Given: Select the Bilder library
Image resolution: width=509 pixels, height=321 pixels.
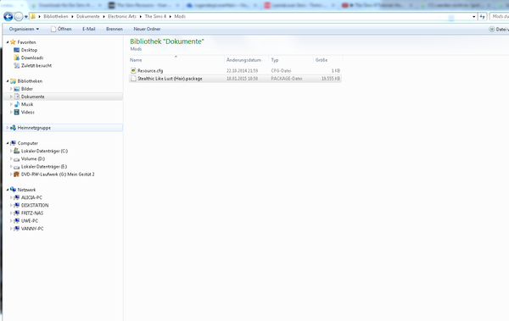Looking at the screenshot, I should [x=27, y=89].
